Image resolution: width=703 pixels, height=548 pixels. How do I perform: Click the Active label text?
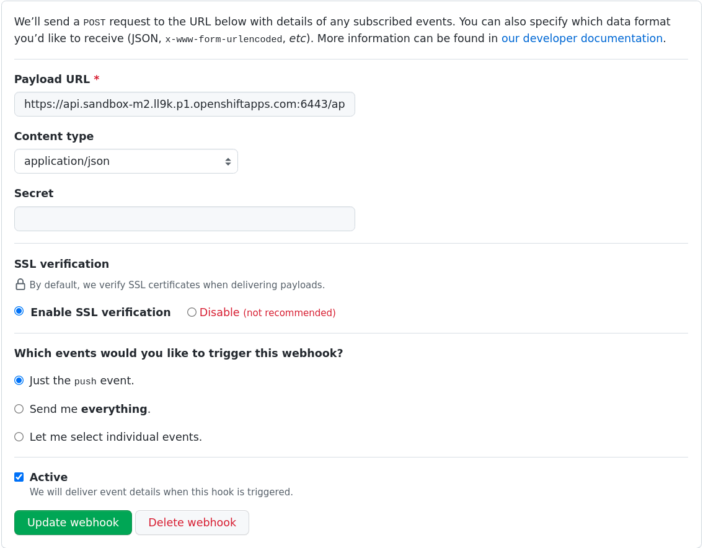click(x=49, y=477)
